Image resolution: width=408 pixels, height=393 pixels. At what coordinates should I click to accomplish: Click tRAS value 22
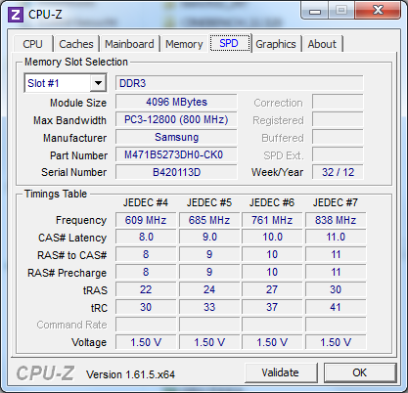click(146, 289)
